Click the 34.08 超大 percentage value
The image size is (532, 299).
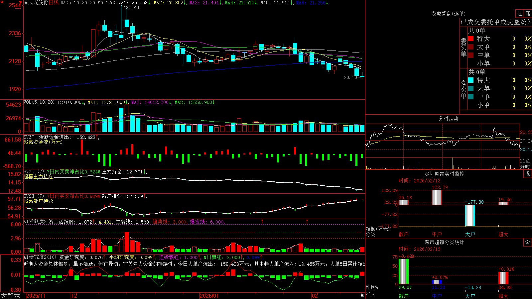point(505,287)
